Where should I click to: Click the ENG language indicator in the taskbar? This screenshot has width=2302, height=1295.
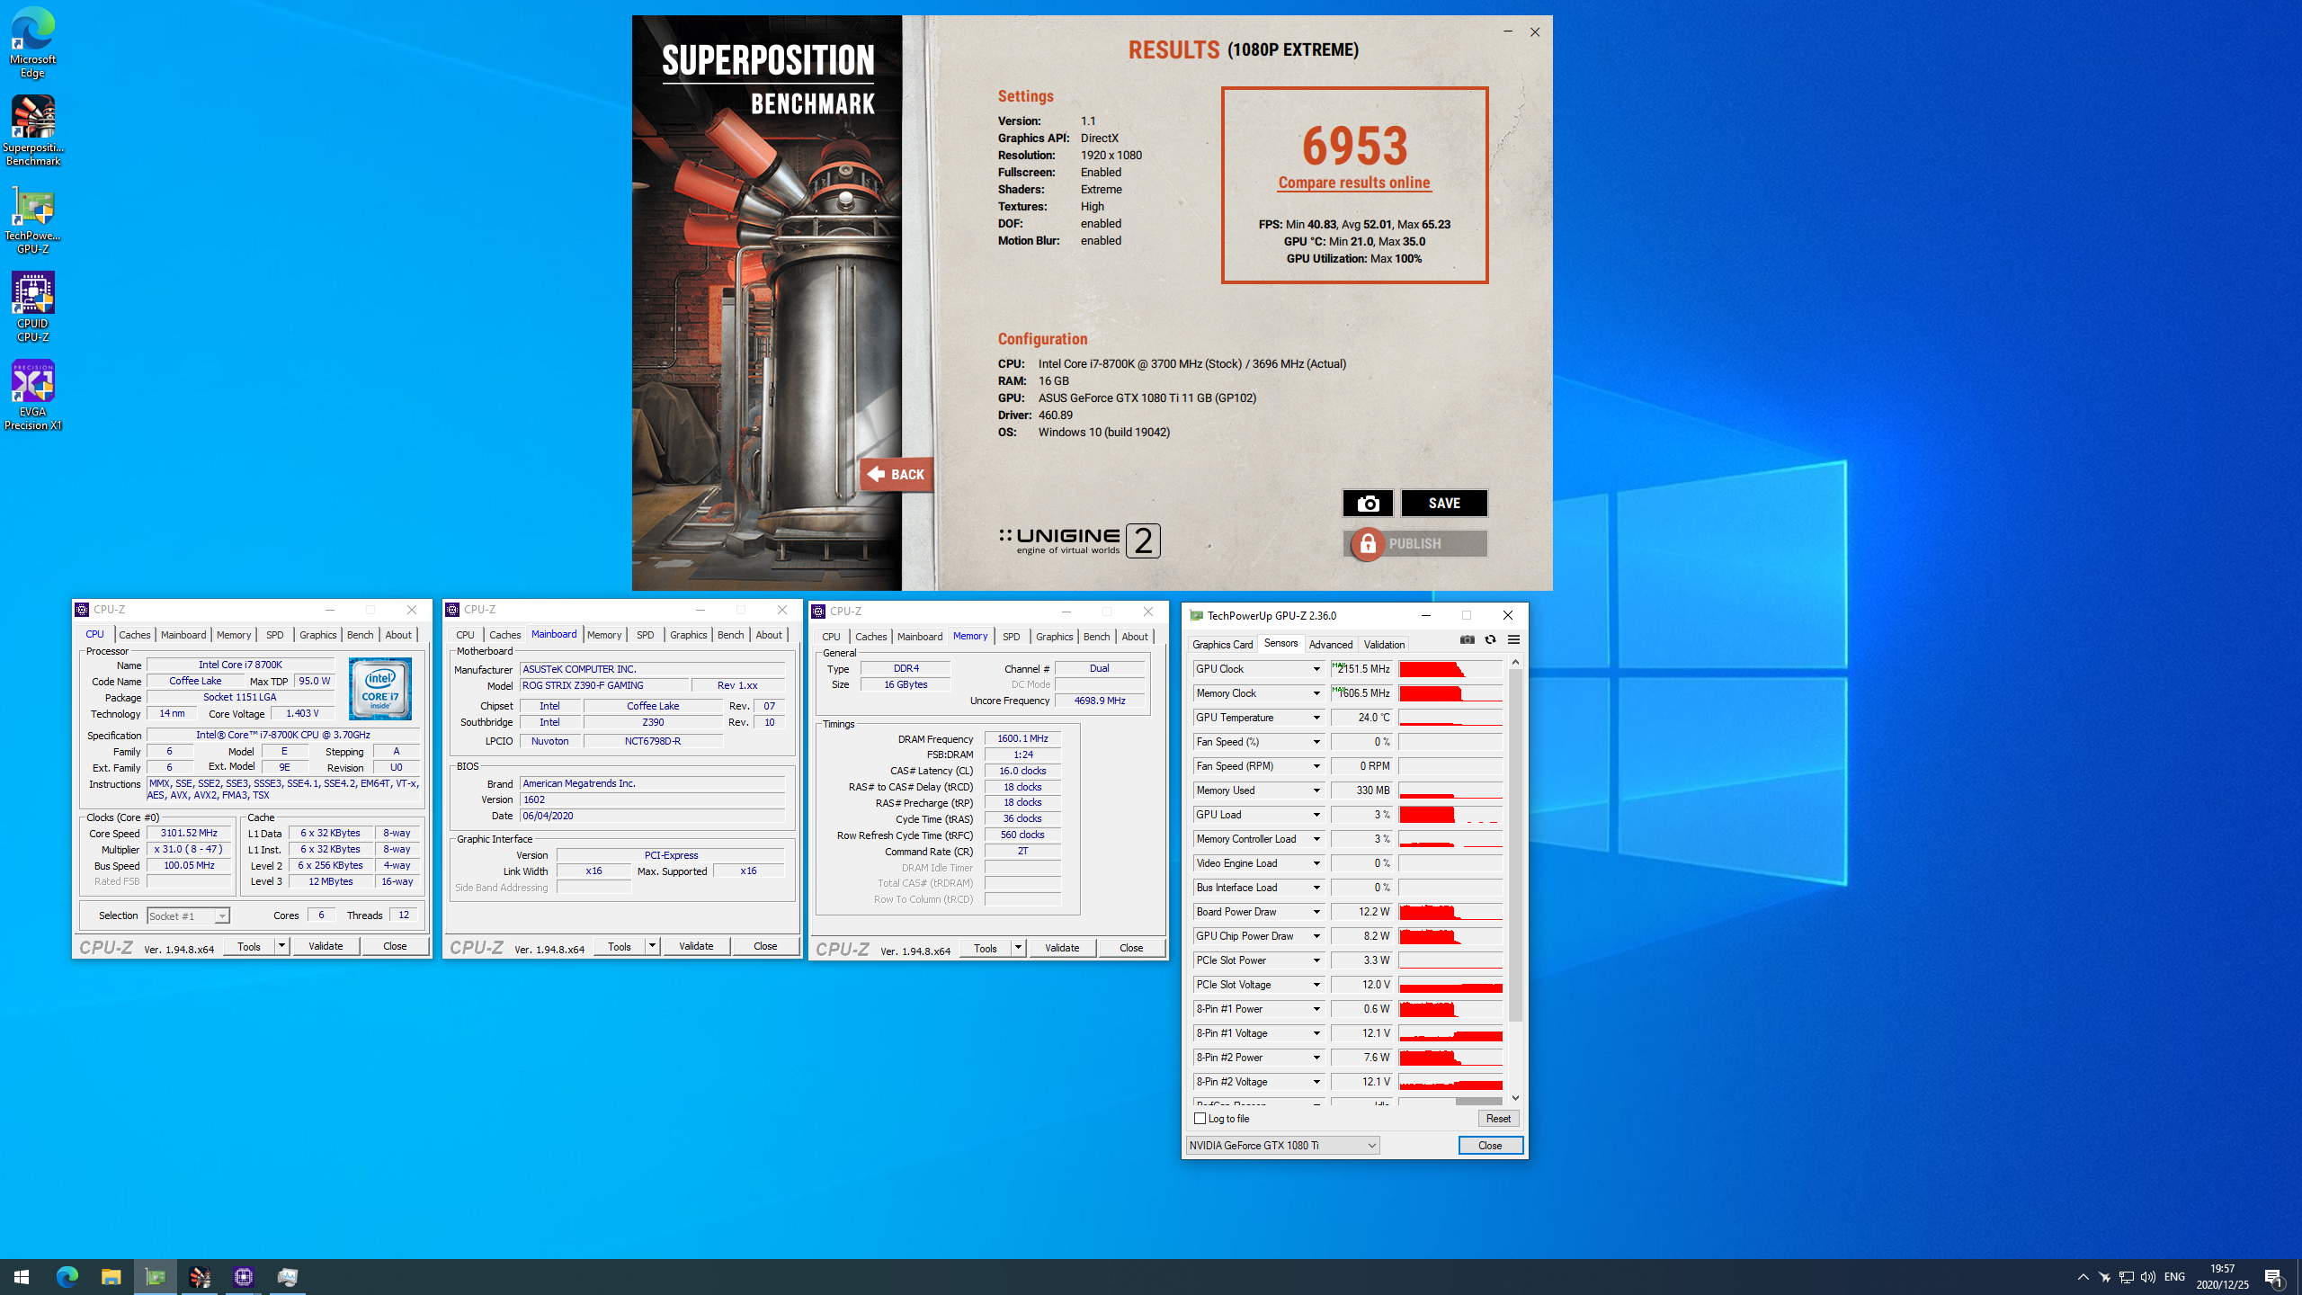point(2174,1277)
